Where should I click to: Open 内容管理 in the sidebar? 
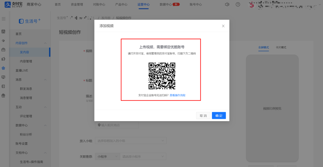tap(26, 61)
